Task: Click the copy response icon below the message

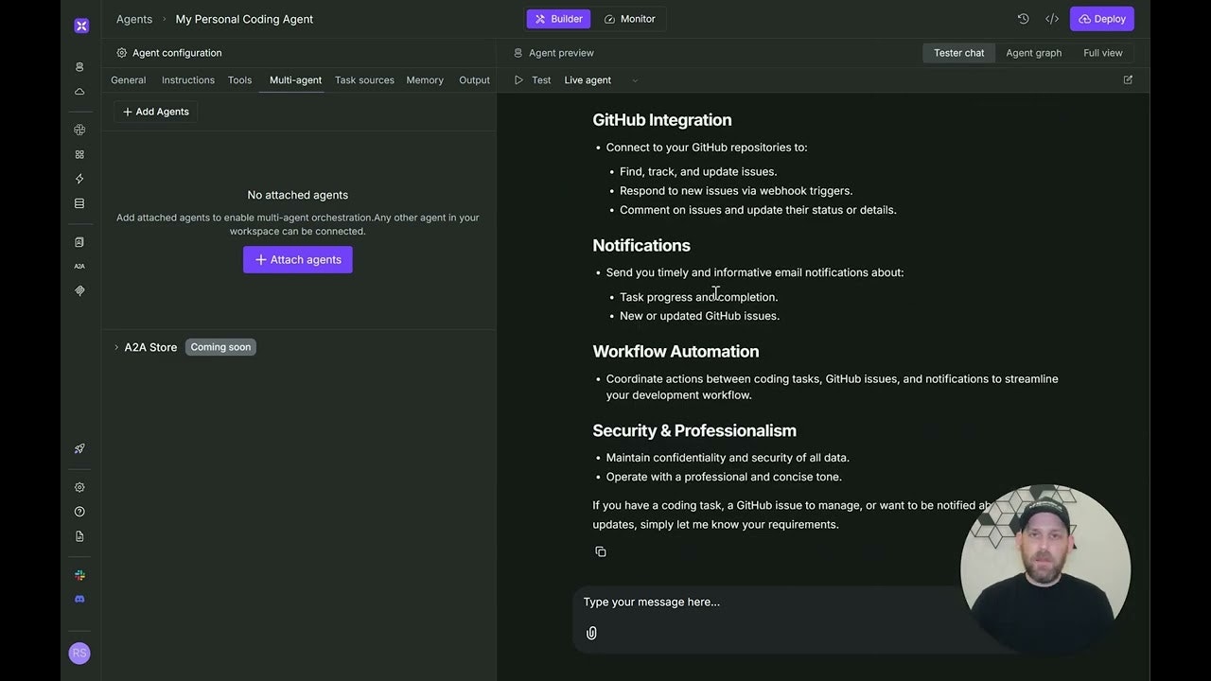Action: coord(601,551)
